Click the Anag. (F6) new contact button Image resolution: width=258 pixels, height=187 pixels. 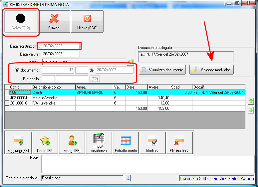72,143
